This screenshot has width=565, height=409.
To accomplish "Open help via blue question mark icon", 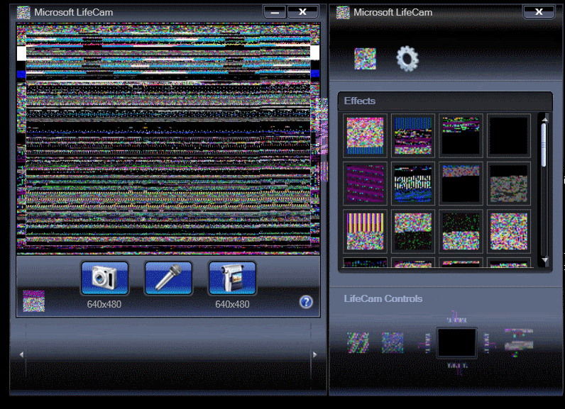I will tap(306, 302).
